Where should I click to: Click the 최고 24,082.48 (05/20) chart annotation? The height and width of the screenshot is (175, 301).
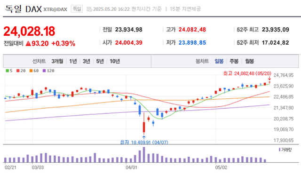(247, 73)
